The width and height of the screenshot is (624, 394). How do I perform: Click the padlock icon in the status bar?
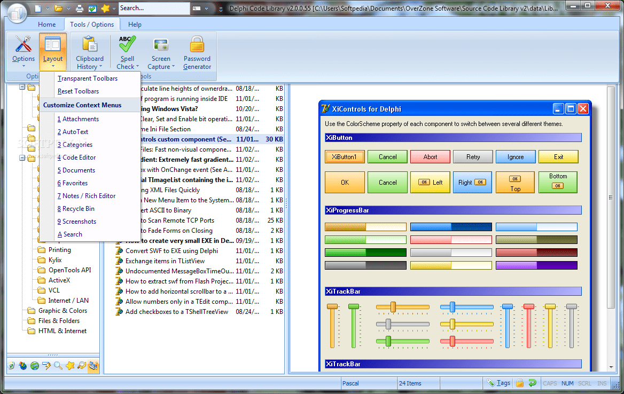click(519, 383)
